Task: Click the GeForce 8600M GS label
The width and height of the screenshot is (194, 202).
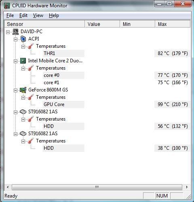Action: (48, 90)
